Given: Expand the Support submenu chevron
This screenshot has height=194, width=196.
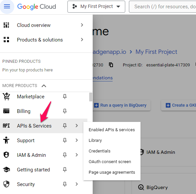Looking at the screenshot, I should point(77,140).
